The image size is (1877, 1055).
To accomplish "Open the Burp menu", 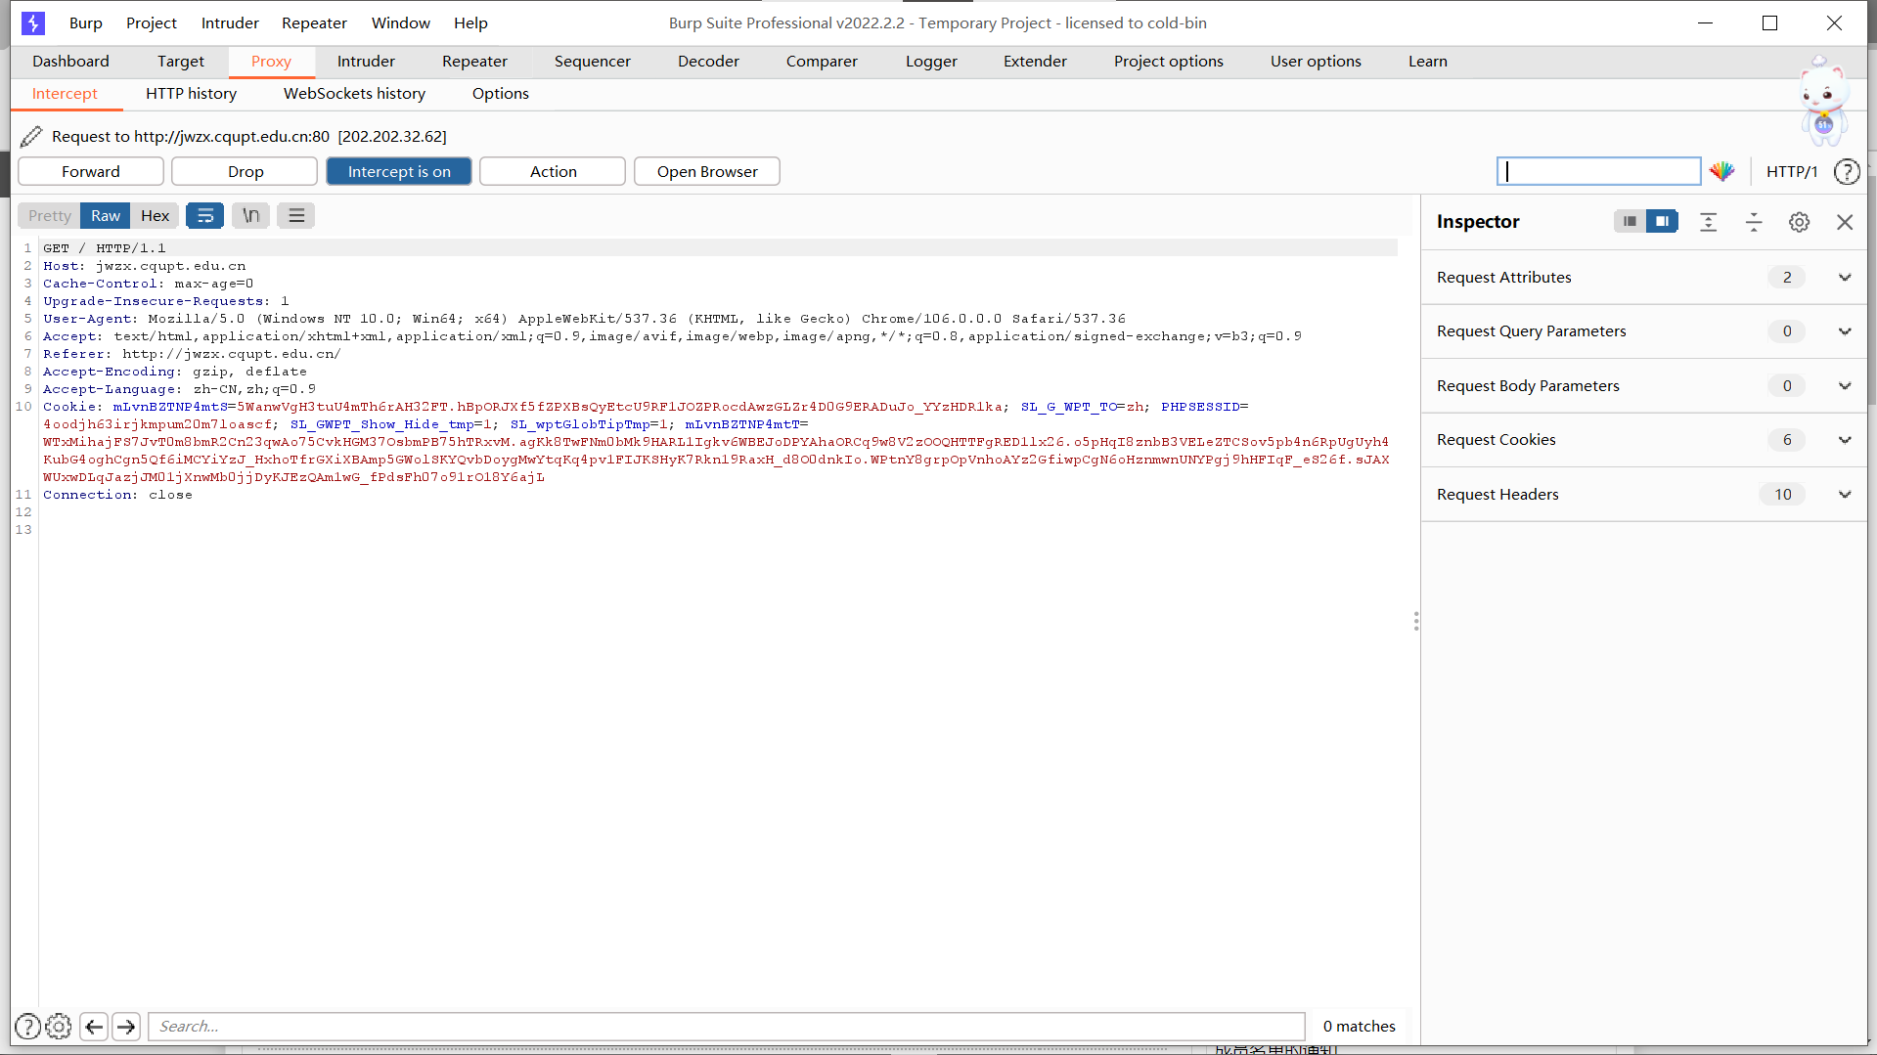I will point(86,22).
